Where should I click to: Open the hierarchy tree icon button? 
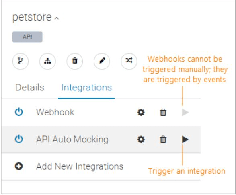coord(47,61)
